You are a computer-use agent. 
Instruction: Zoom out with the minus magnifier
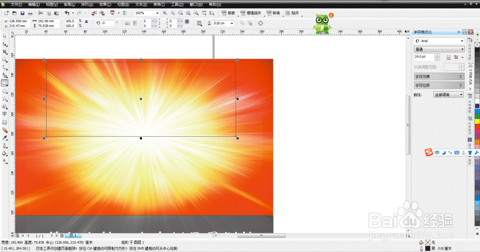click(x=173, y=13)
